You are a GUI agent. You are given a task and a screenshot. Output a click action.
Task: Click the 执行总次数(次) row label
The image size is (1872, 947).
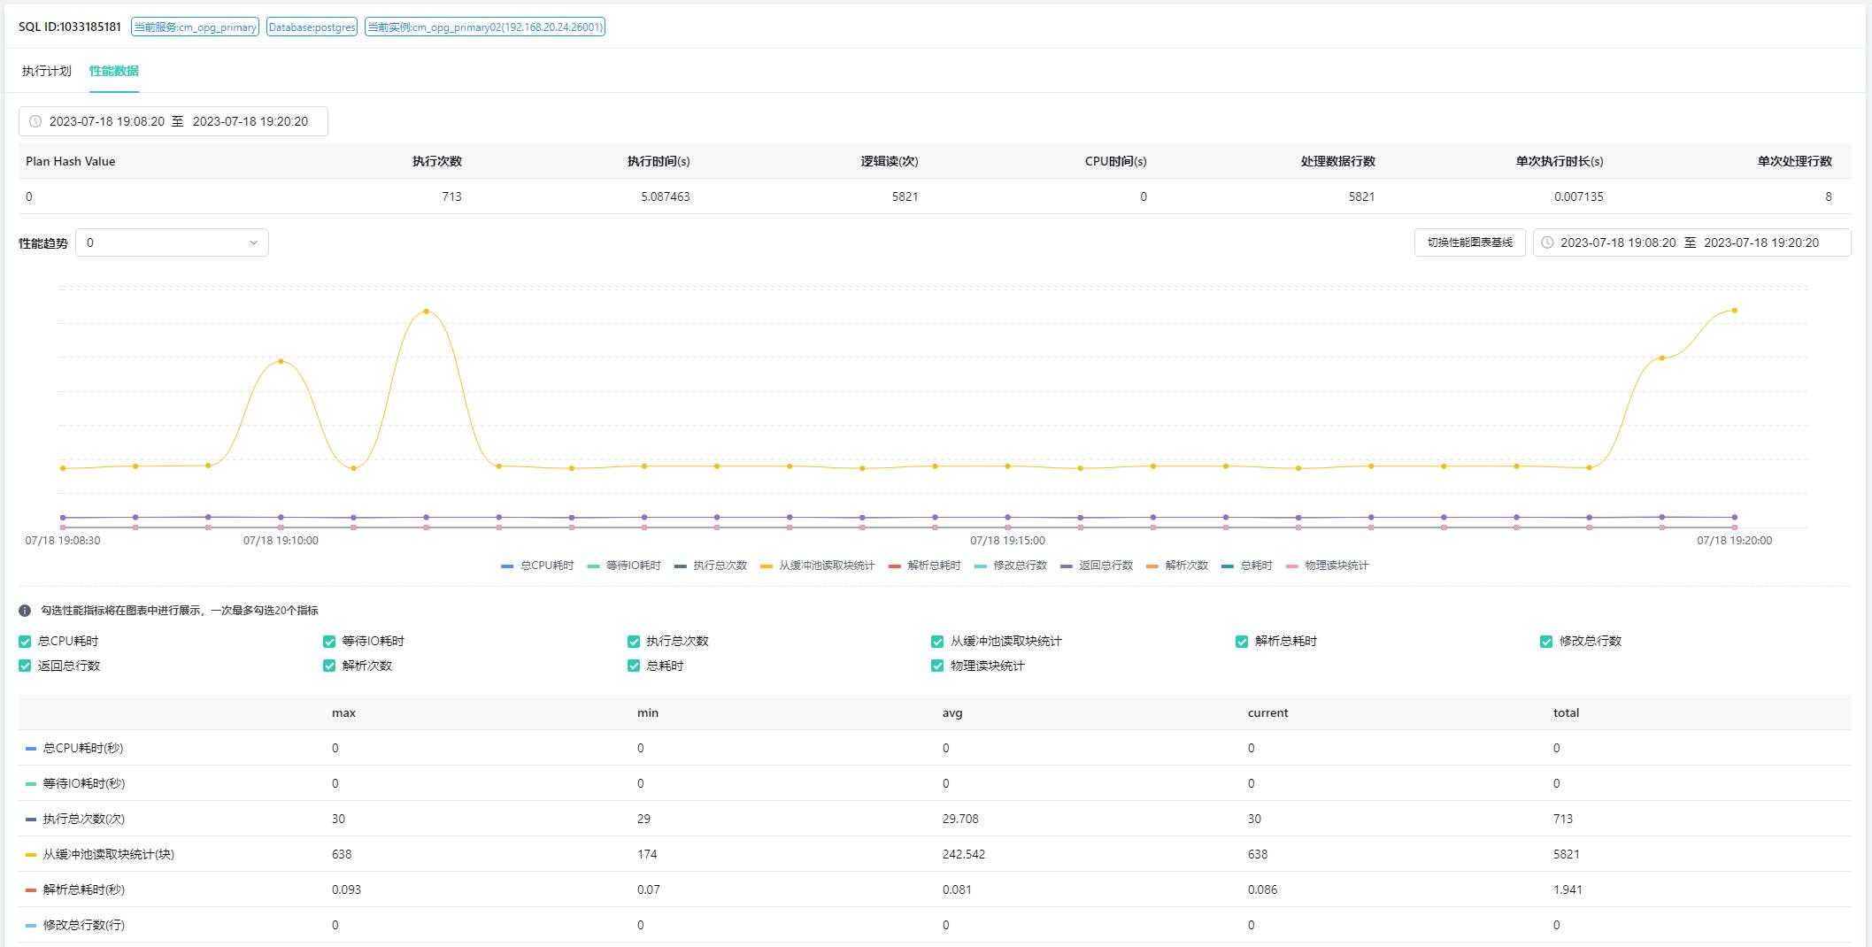click(x=83, y=819)
